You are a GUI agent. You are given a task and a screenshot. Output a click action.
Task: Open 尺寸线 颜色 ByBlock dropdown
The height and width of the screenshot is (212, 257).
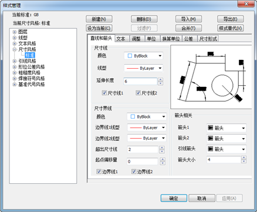tap(144, 56)
